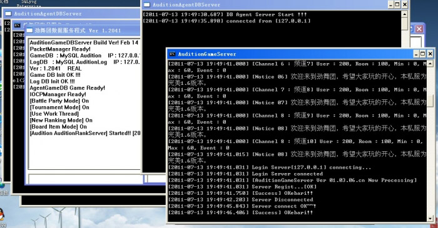Focus the text input under the DB server log
438x228 pixels.
click(x=85, y=179)
